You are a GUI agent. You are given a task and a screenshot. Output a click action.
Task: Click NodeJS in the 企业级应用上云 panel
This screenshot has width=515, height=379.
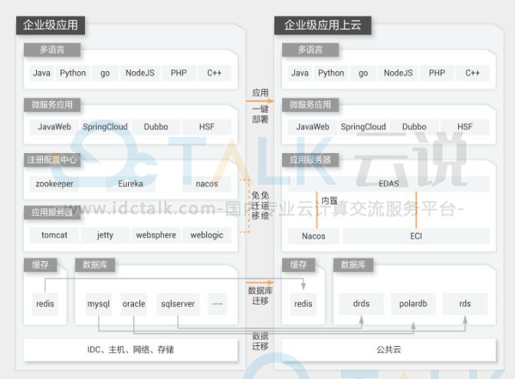point(398,73)
